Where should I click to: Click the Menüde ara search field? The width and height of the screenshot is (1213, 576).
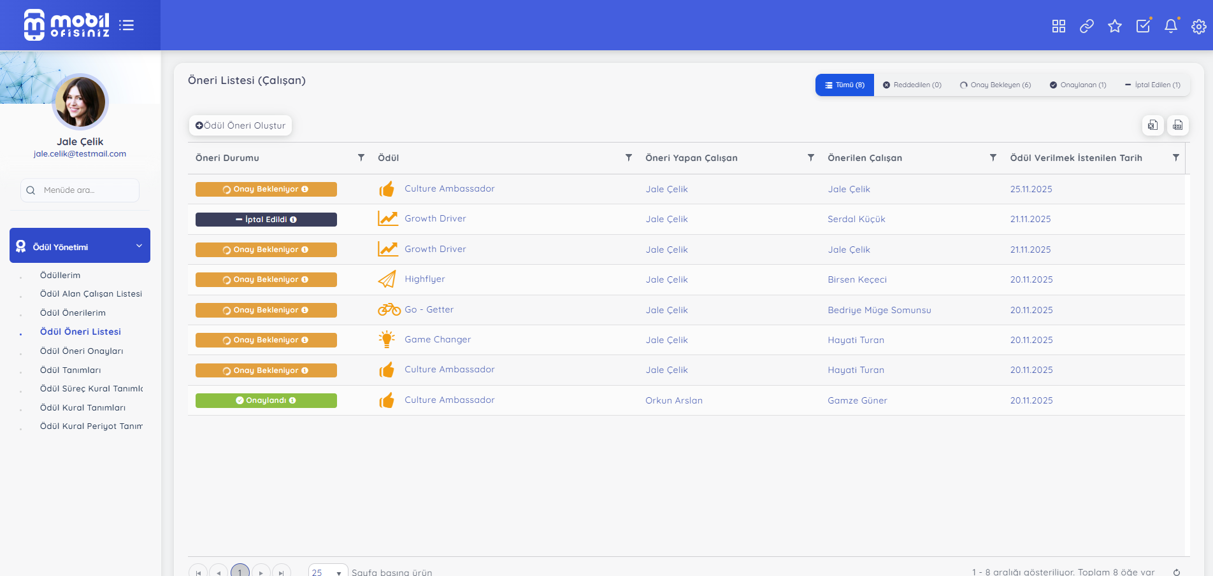pos(80,190)
